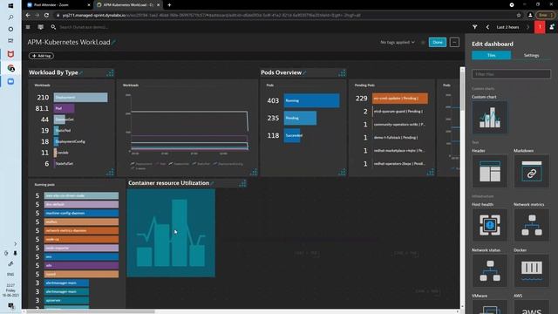Focus the Search Dynatrace input field
The height and width of the screenshot is (314, 558).
pyautogui.click(x=84, y=27)
